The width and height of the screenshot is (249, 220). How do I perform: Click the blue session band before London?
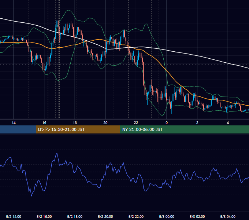[x=18, y=129]
